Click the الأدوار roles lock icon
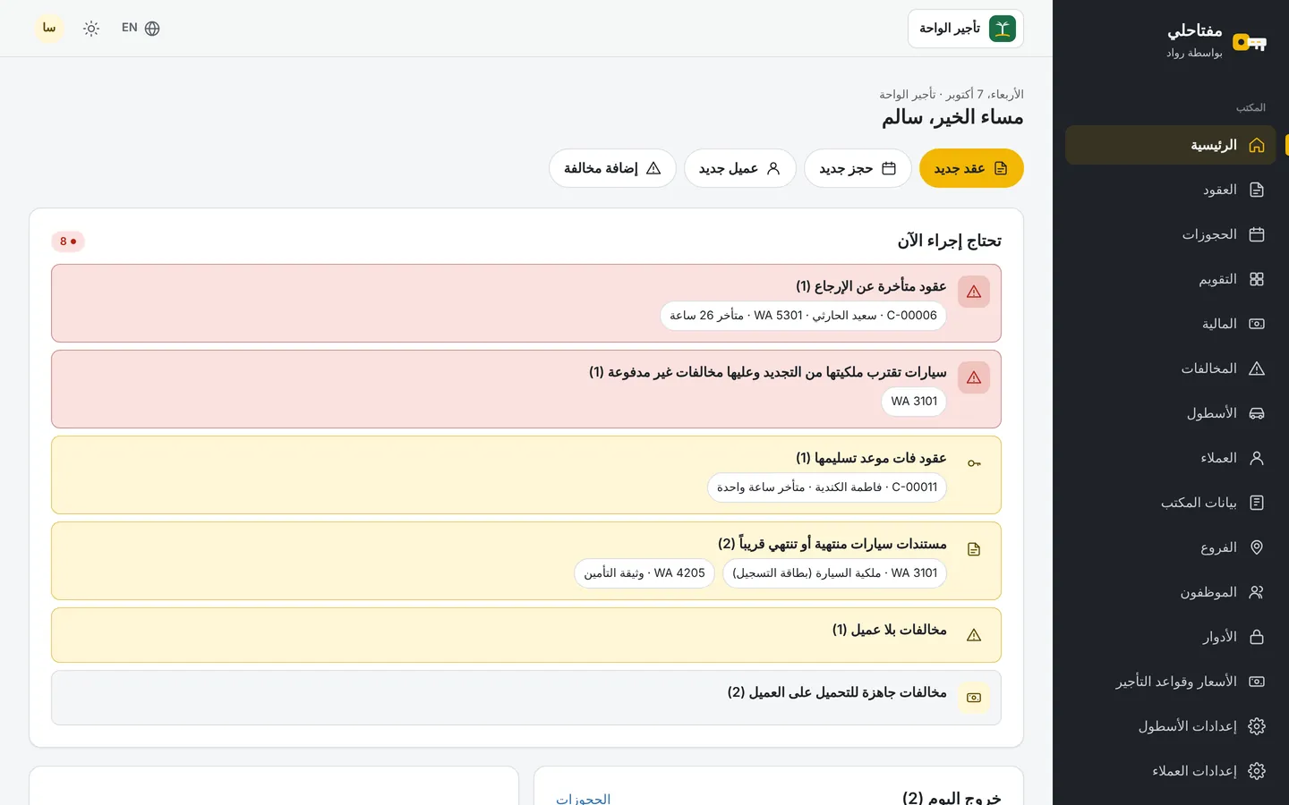1289x805 pixels. point(1257,637)
